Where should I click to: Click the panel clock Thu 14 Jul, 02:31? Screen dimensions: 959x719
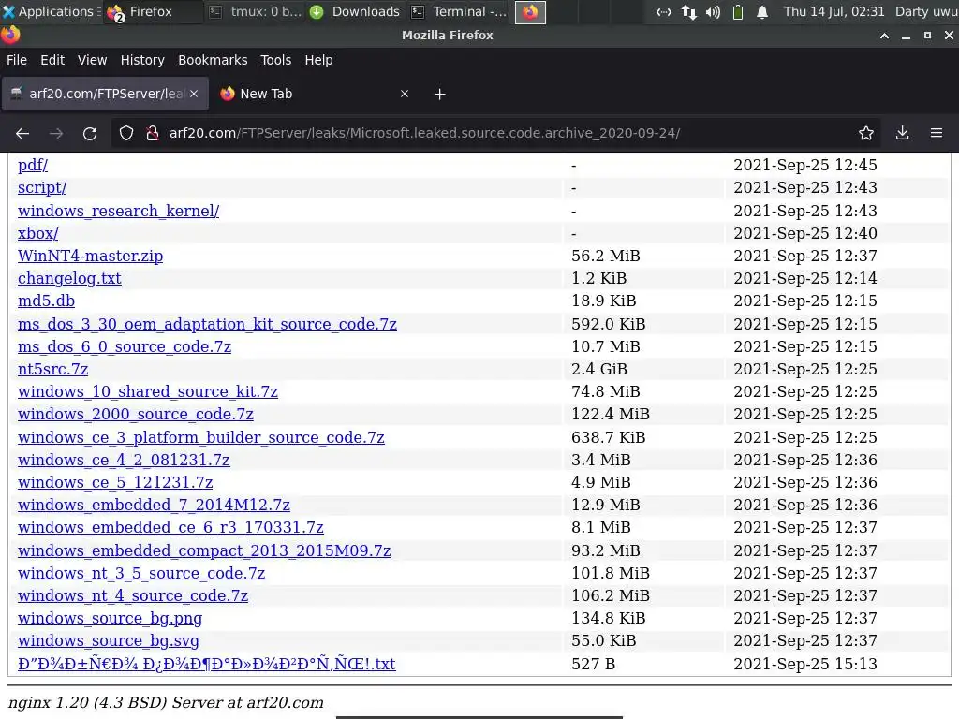[x=834, y=11]
